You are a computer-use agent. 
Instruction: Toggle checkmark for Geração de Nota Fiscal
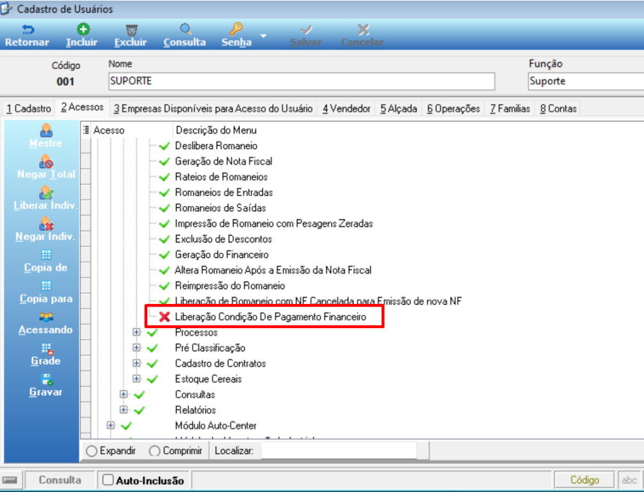165,162
